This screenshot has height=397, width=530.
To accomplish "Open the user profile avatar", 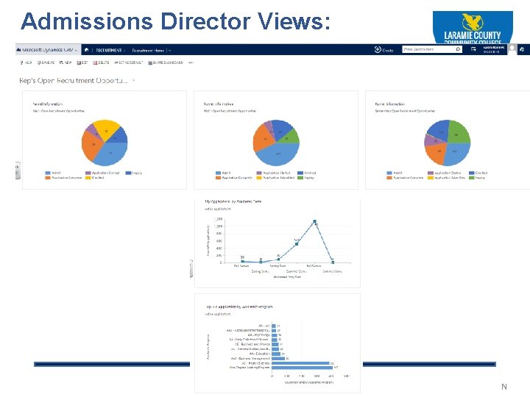I will (x=512, y=49).
